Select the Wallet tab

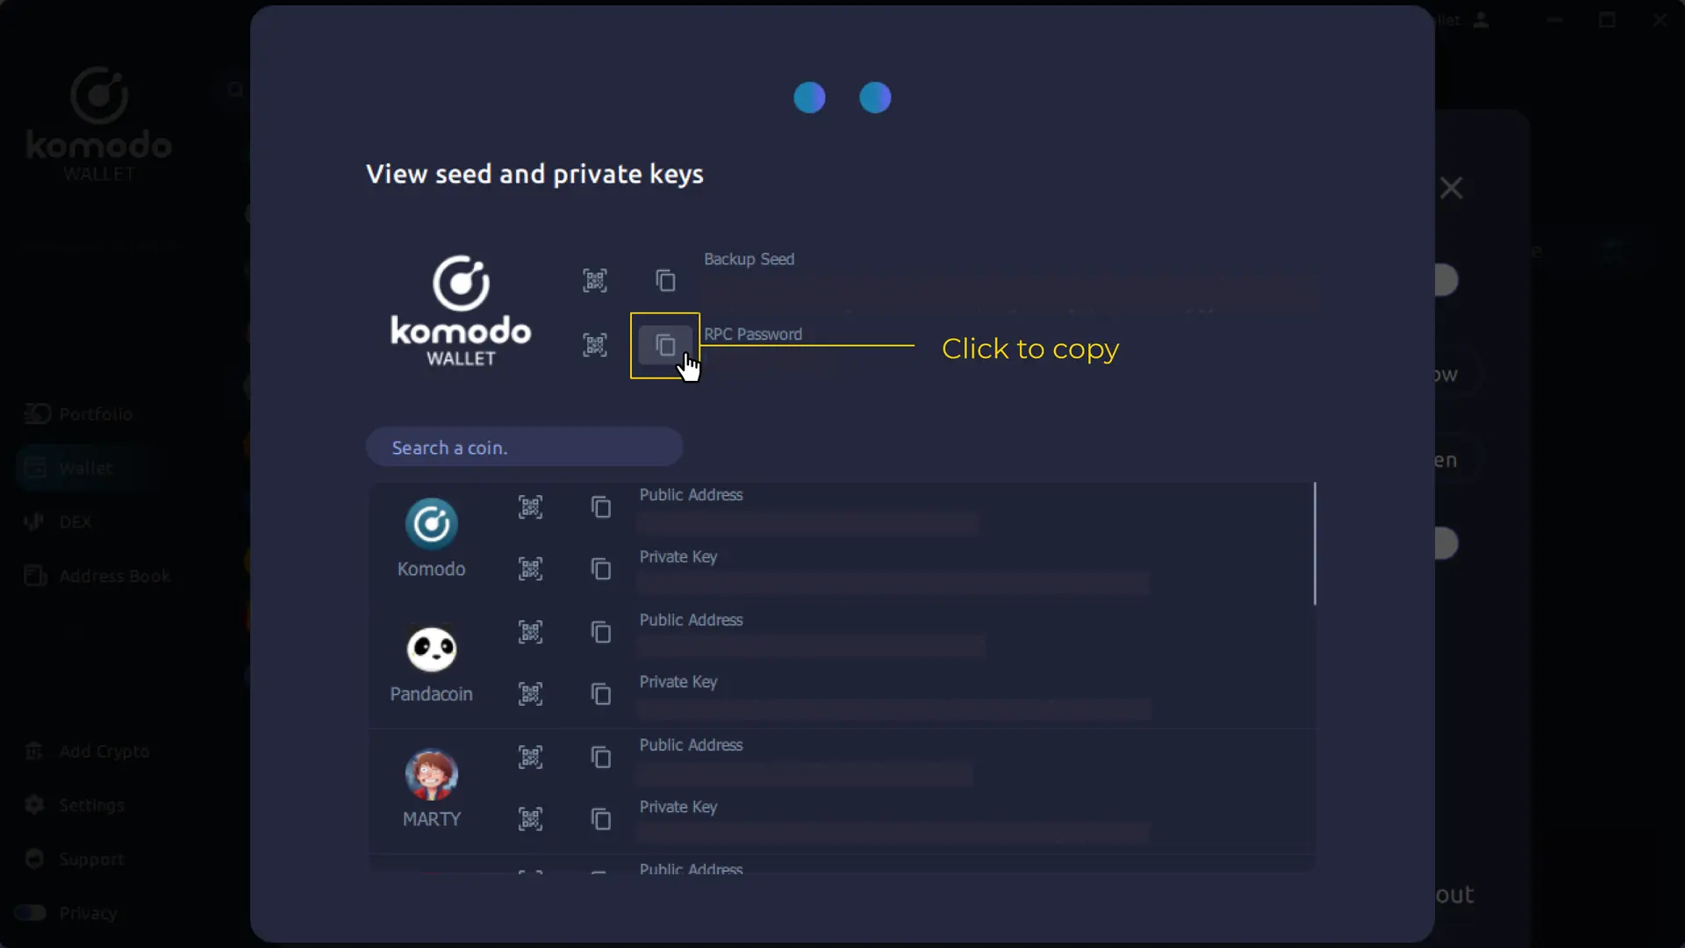(x=85, y=468)
